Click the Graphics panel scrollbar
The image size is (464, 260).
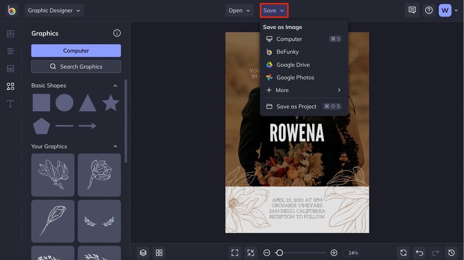point(126,121)
